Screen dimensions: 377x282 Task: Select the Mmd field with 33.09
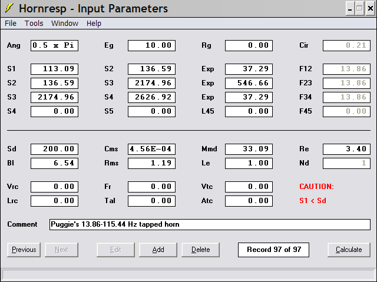pyautogui.click(x=249, y=149)
